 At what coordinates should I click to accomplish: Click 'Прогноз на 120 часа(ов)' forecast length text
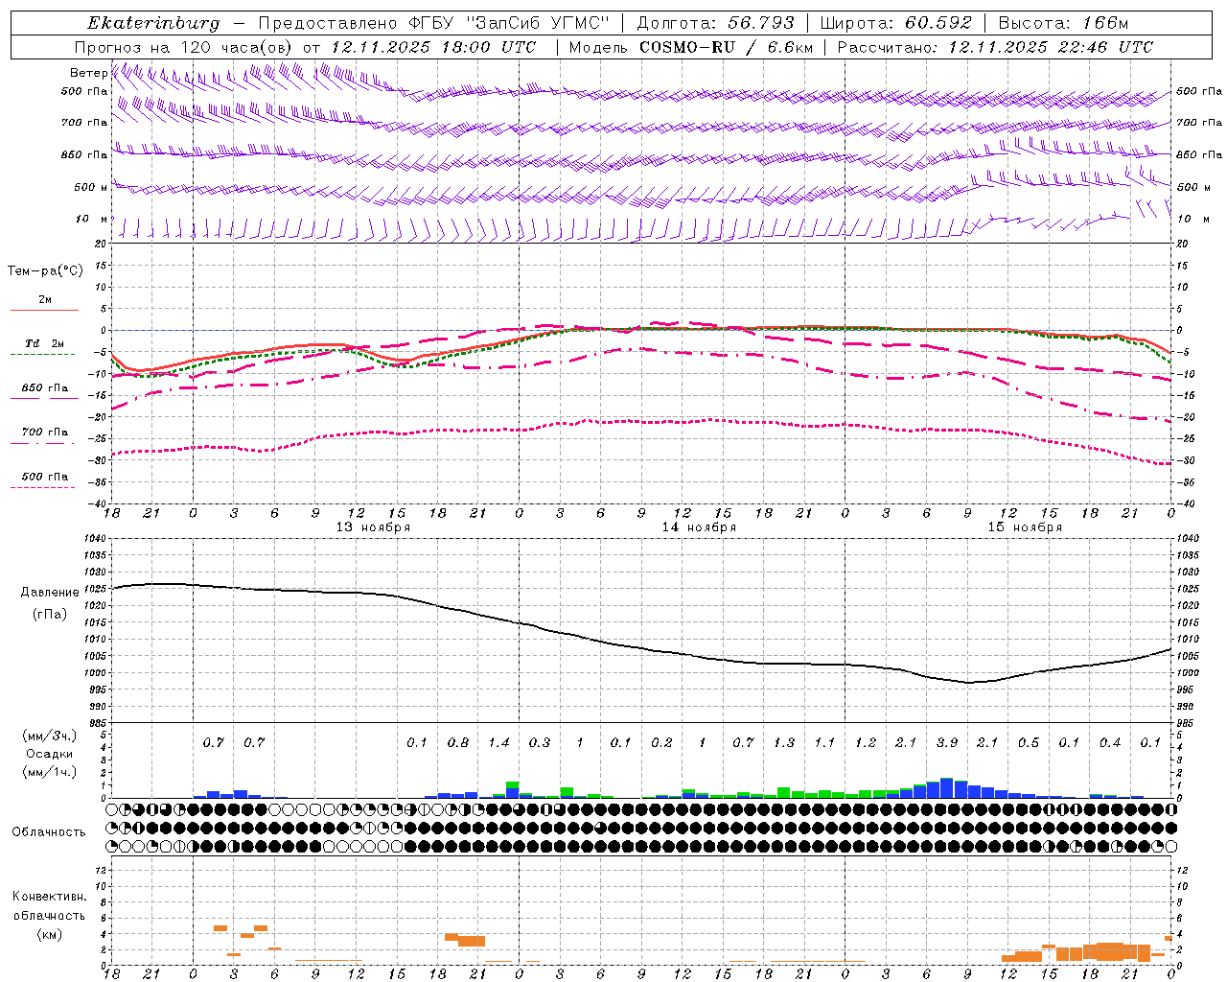(x=184, y=47)
